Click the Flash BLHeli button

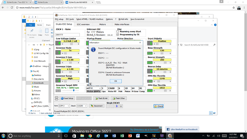point(101,99)
